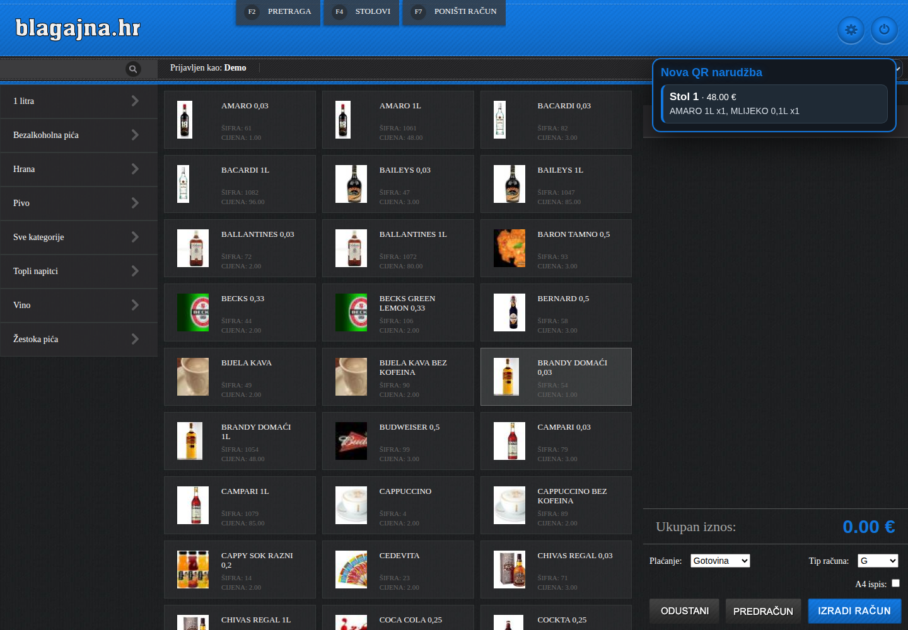Image resolution: width=908 pixels, height=630 pixels.
Task: Expand the 1 litra category arrow
Action: pyautogui.click(x=135, y=101)
